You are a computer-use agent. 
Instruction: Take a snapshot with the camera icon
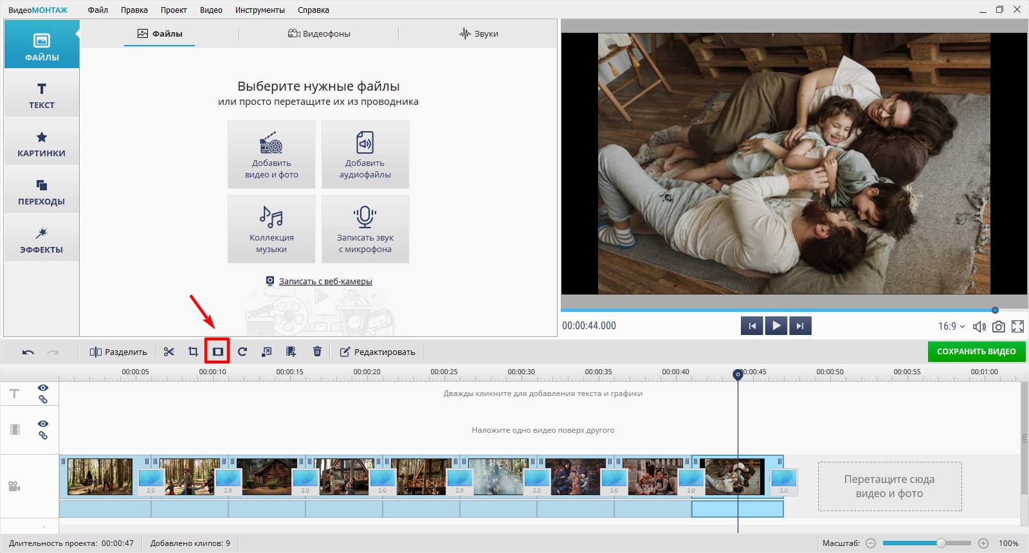998,327
